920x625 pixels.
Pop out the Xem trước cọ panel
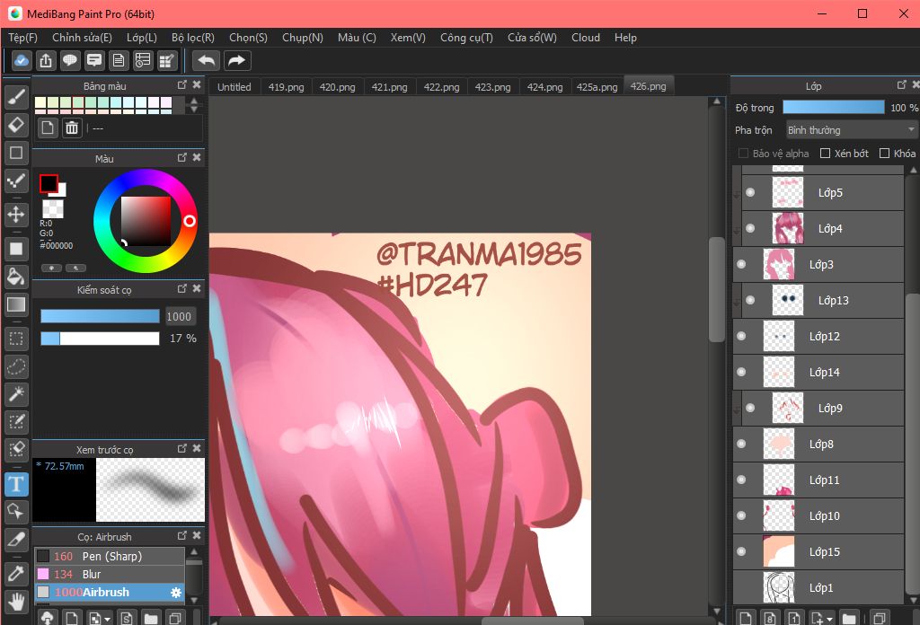[x=181, y=448]
